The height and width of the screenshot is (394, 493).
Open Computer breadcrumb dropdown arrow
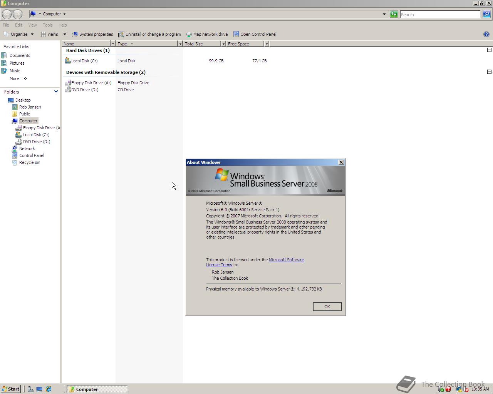(64, 14)
